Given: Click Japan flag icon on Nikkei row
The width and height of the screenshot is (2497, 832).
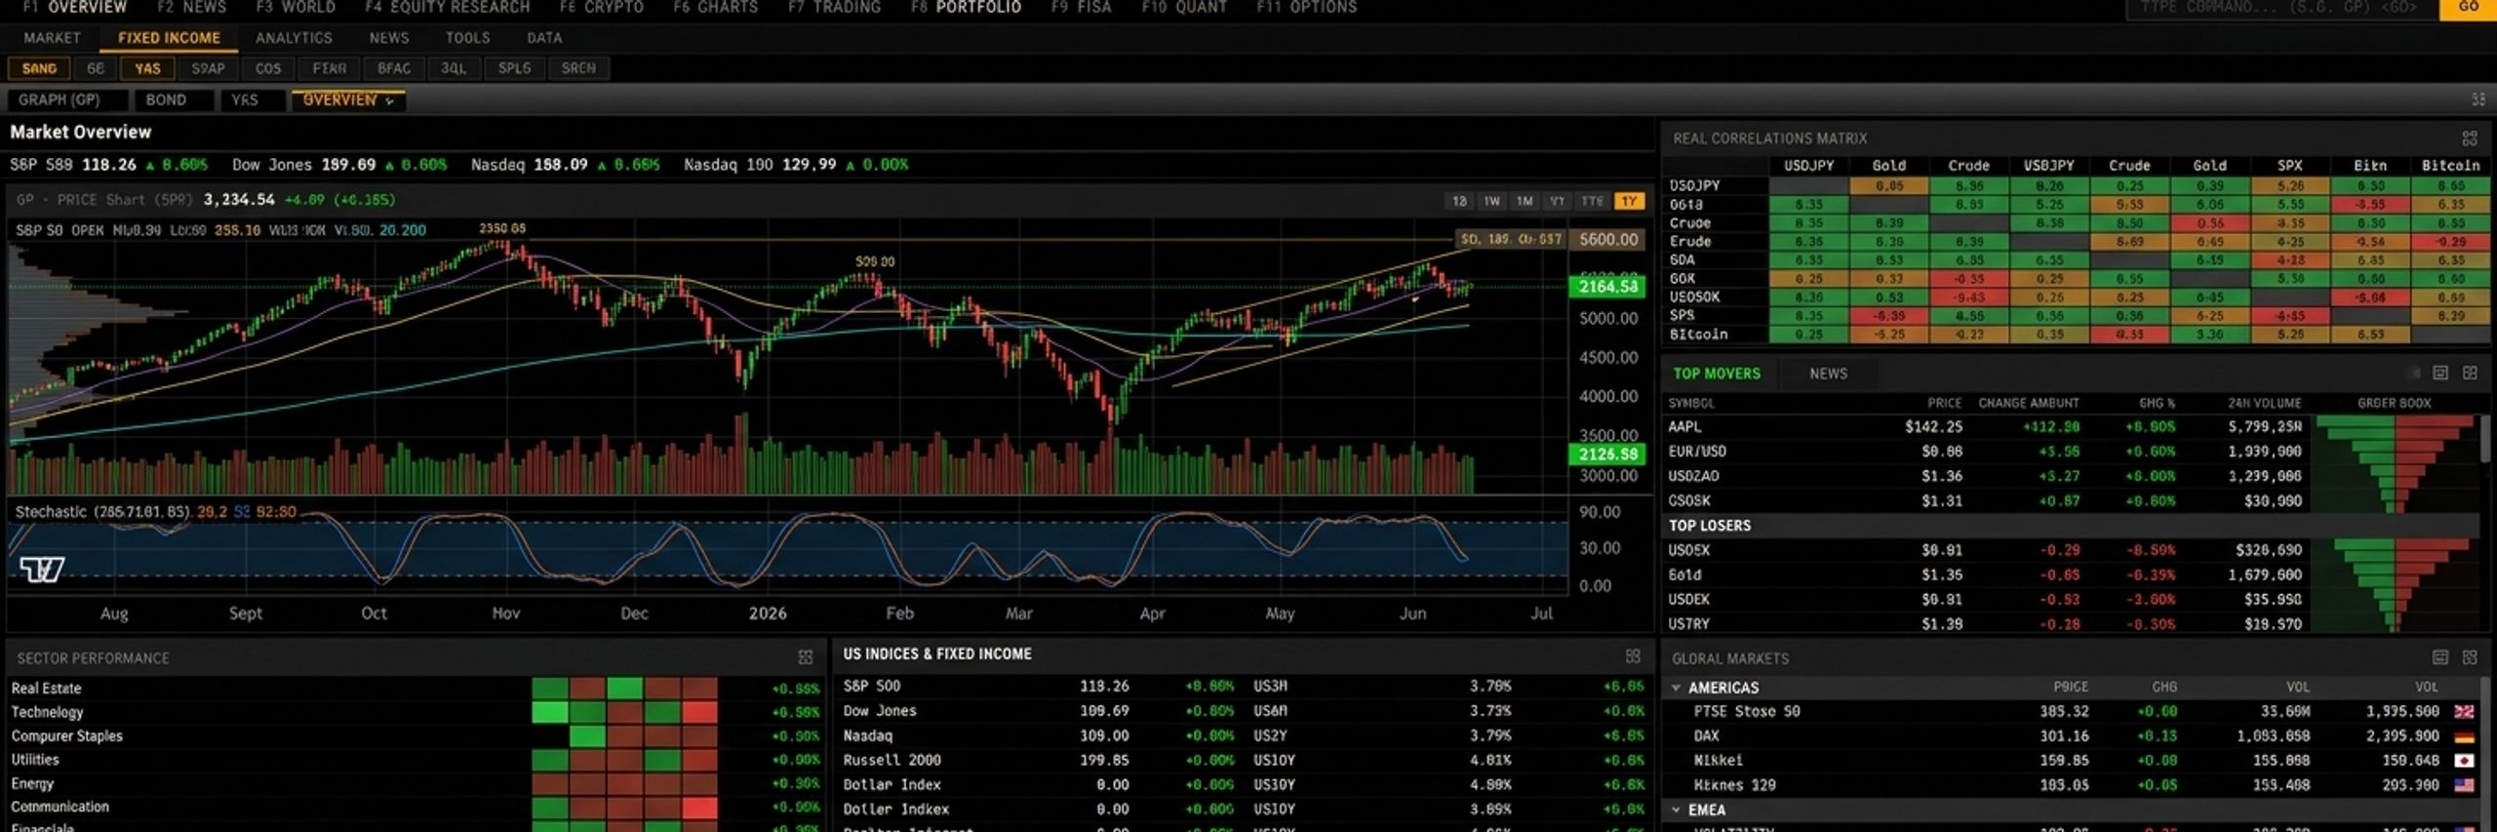Looking at the screenshot, I should 2464,761.
